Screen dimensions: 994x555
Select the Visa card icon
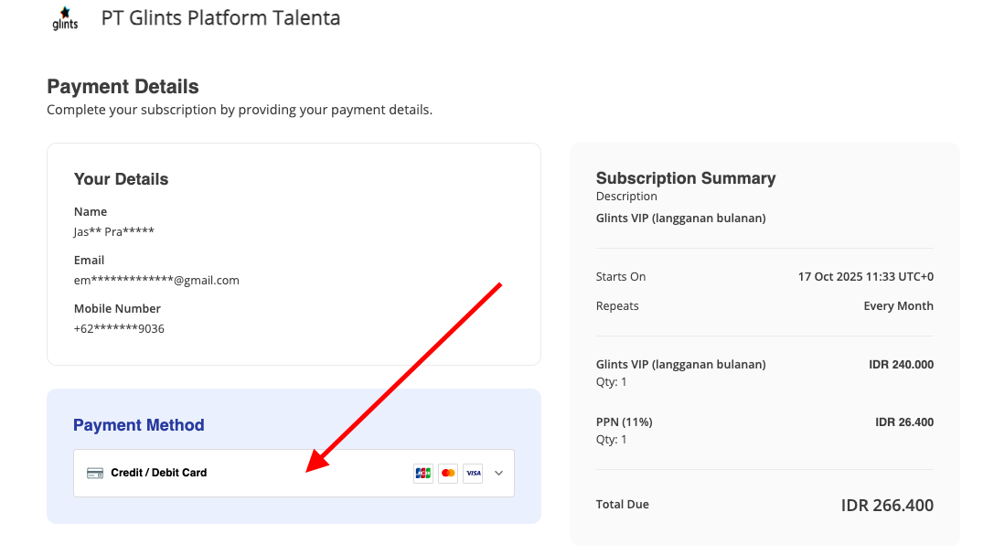coord(473,473)
